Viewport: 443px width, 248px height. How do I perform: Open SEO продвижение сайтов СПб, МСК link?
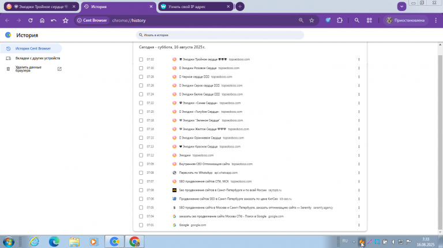tap(204, 181)
